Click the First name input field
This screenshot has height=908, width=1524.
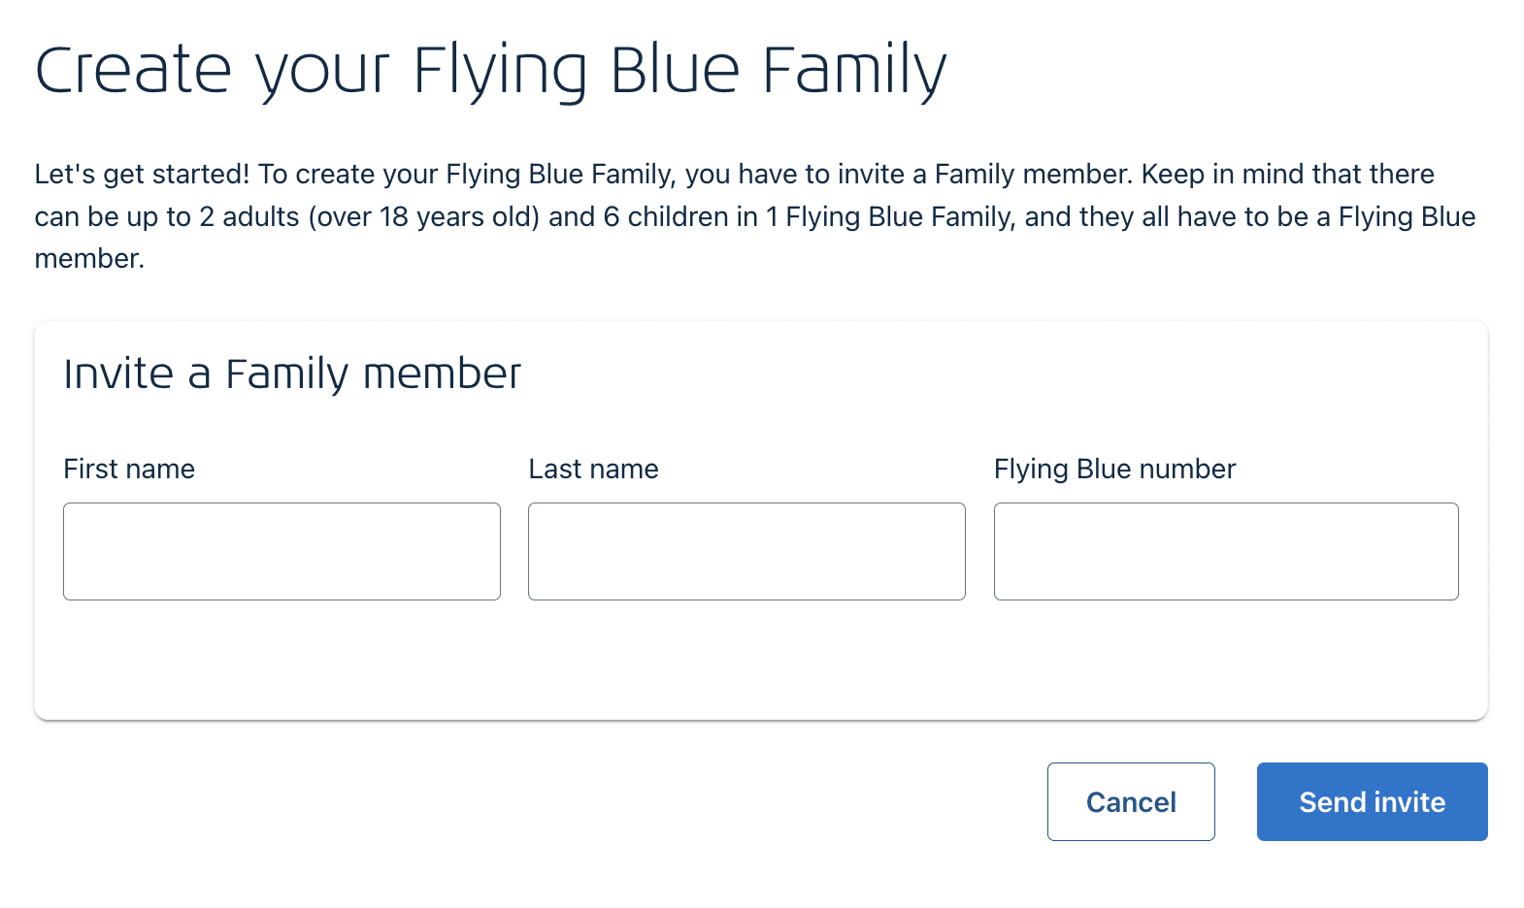282,551
